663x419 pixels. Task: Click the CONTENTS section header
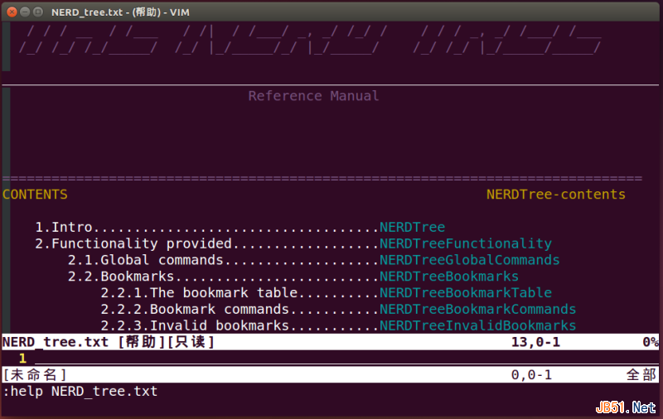point(35,195)
